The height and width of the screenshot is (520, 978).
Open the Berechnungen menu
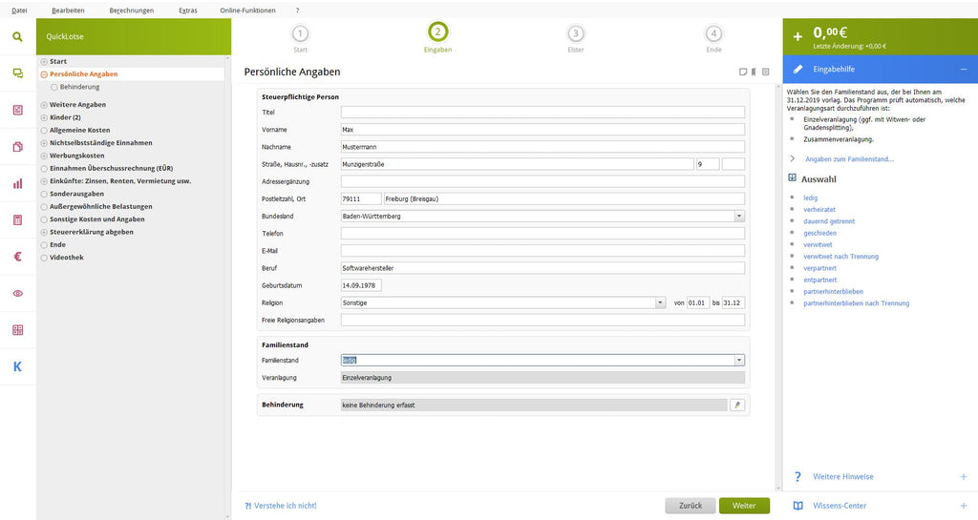point(132,10)
